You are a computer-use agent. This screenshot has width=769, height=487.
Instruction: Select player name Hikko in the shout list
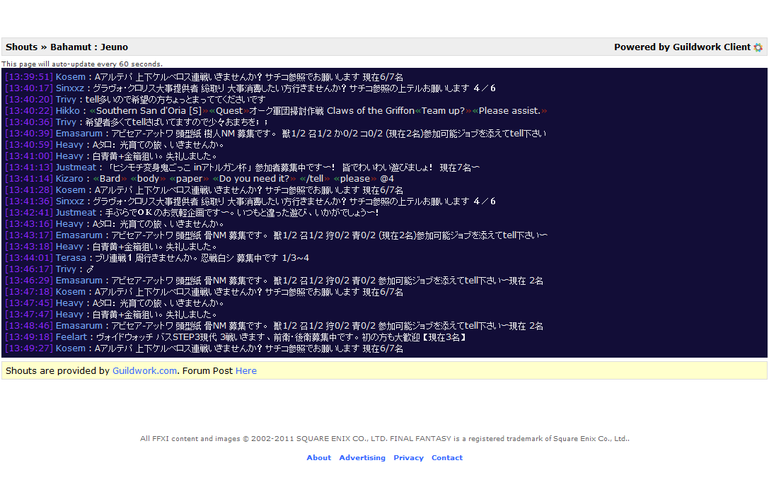(68, 111)
